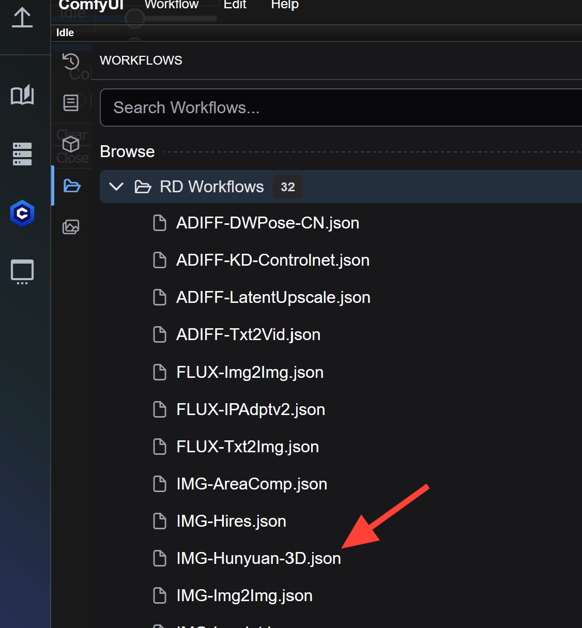Collapse the RD Workflows folder chevron
582x628 pixels.
click(x=116, y=187)
